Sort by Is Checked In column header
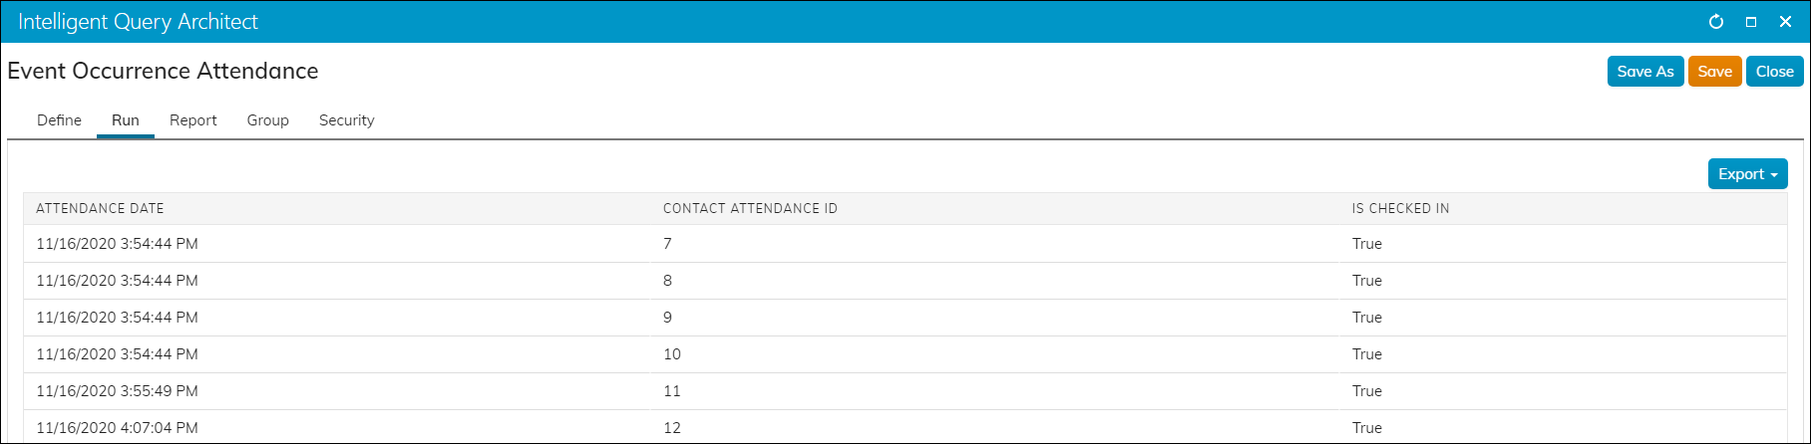This screenshot has width=1811, height=444. (x=1400, y=209)
